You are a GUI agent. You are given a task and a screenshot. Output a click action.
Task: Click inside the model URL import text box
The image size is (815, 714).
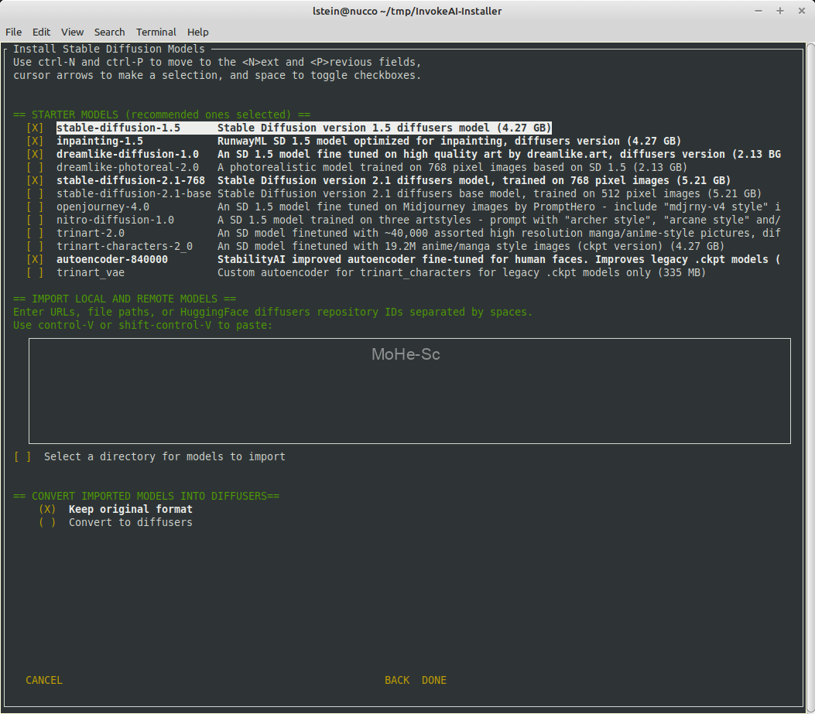[409, 391]
